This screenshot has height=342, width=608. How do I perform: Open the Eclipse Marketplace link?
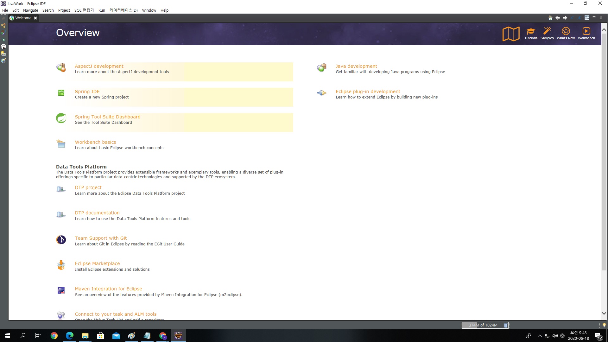(97, 263)
